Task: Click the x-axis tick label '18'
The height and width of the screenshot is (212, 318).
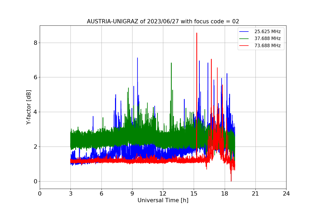Action: (224, 193)
